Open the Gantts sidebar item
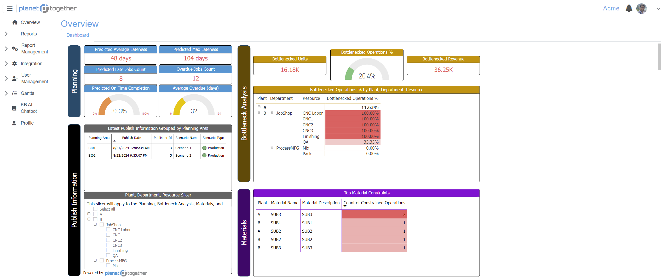The image size is (669, 277). coord(27,93)
